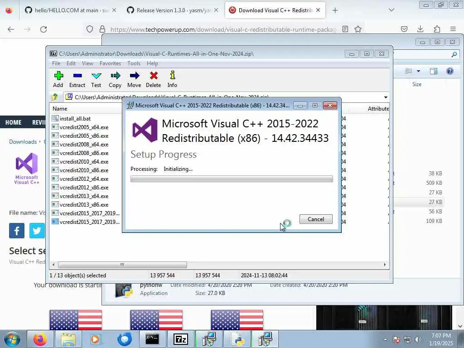This screenshot has height=348, width=464.
Task: Show hidden system tray icons
Action: 385,339
